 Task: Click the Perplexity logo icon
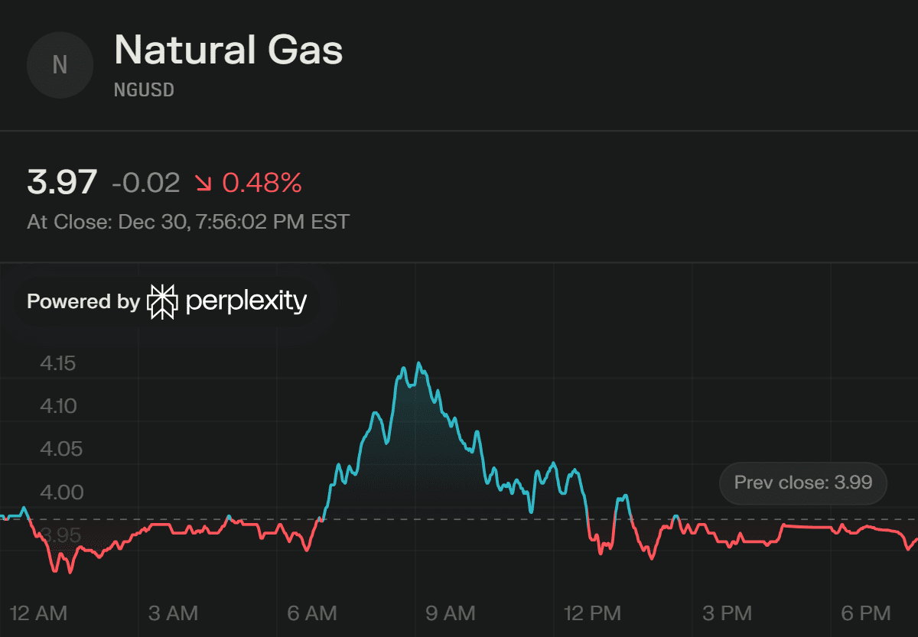click(x=162, y=301)
